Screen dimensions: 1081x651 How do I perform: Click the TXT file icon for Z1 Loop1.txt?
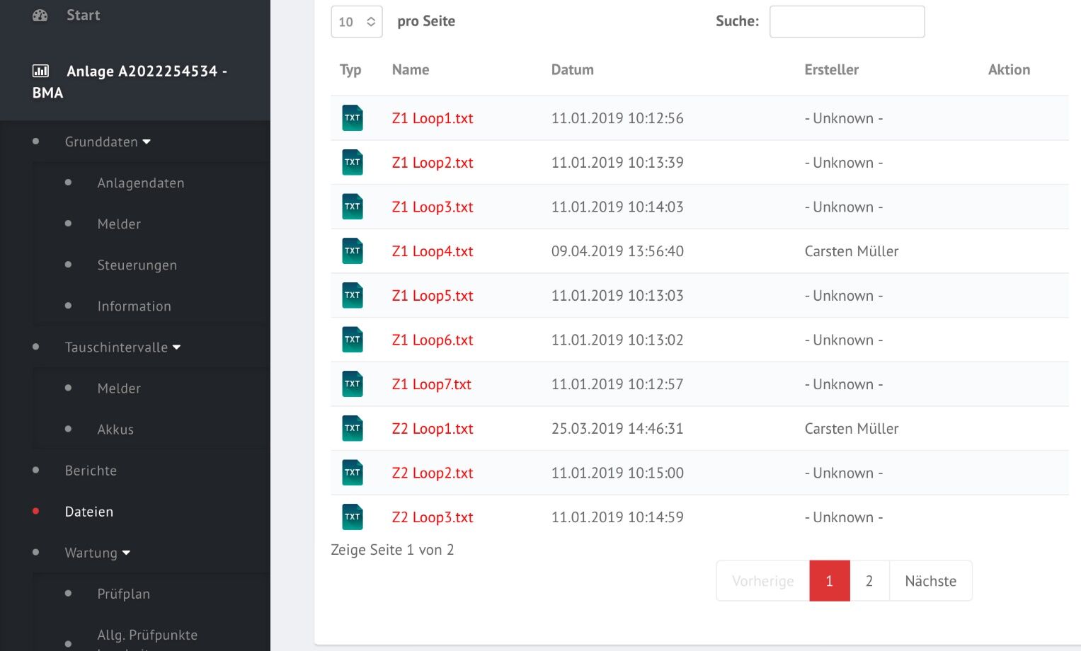point(353,118)
